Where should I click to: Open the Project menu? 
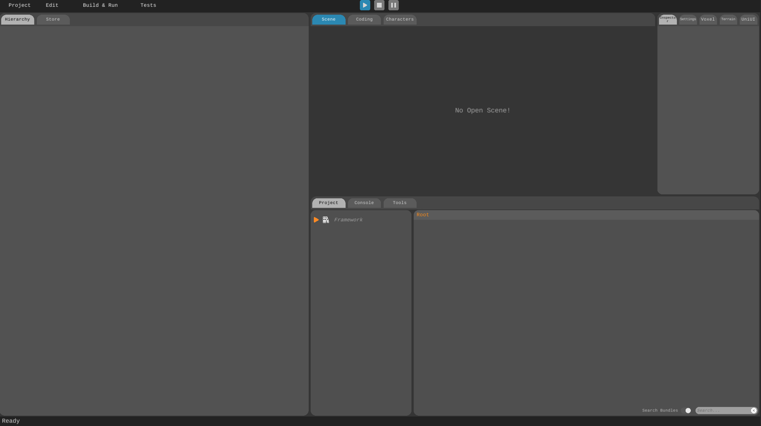click(19, 5)
